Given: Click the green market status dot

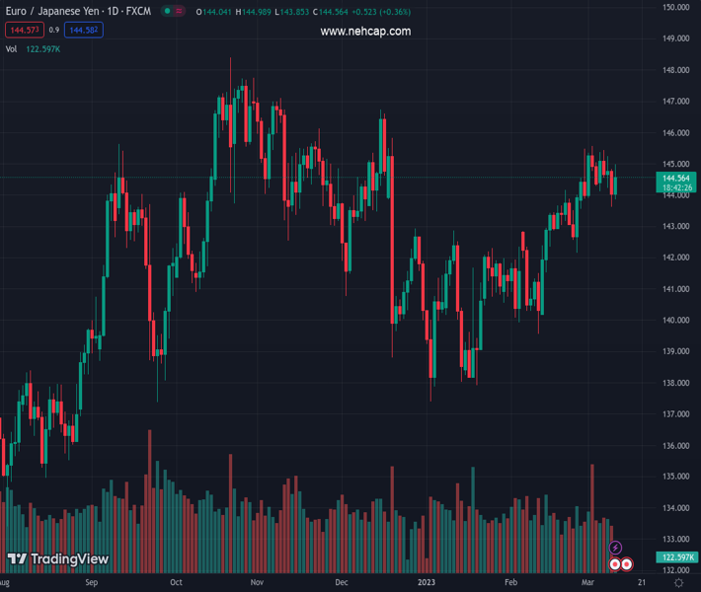Looking at the screenshot, I should coord(168,12).
